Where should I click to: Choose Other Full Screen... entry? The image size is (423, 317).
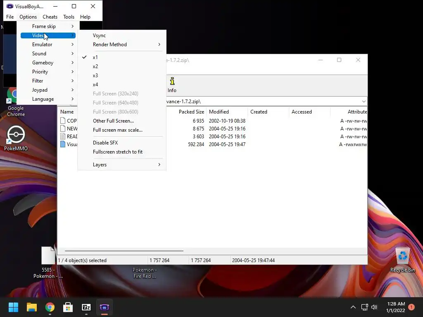[x=122, y=121]
